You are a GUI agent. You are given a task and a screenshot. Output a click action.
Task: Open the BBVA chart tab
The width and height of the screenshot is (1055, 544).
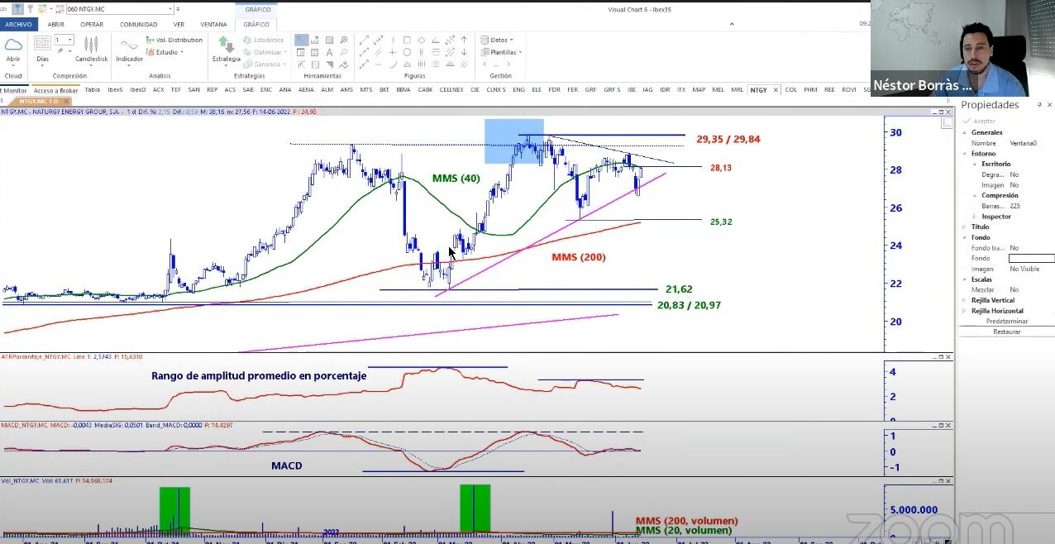(403, 89)
